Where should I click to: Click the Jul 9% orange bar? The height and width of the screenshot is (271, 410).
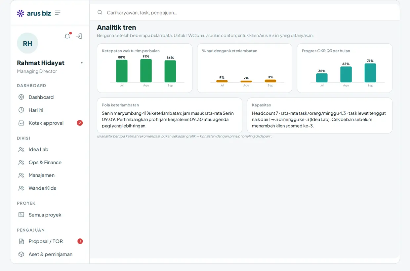click(222, 81)
